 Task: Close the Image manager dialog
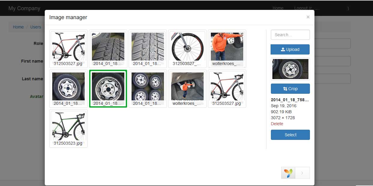308,17
